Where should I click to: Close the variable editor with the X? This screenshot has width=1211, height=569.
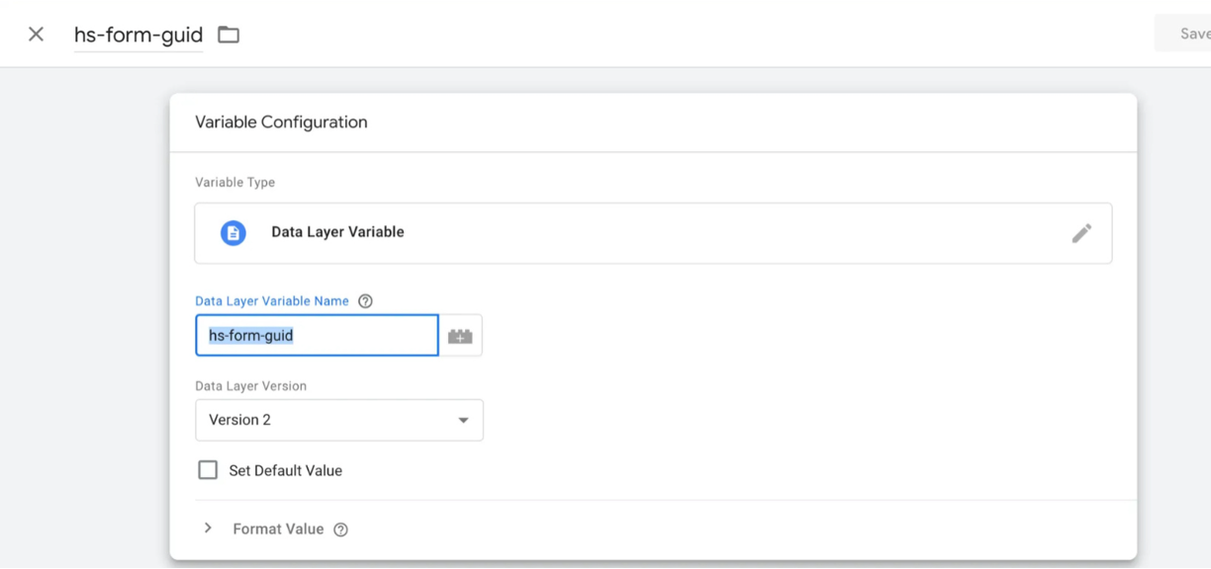[x=36, y=35]
